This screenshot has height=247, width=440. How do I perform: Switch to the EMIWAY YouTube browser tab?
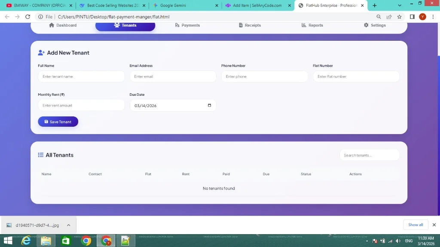[x=40, y=5]
